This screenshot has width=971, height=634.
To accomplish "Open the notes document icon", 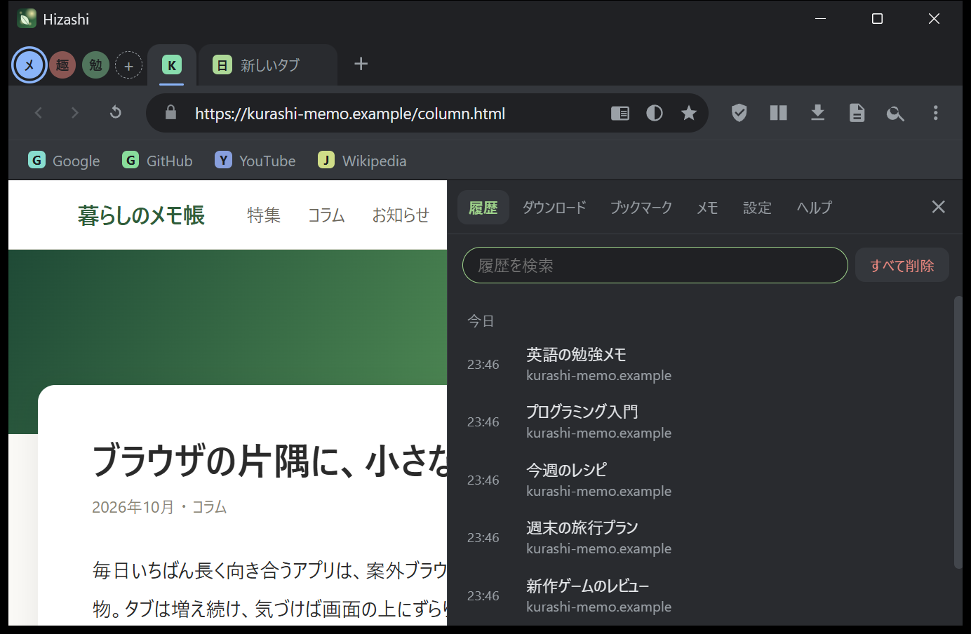I will (857, 113).
